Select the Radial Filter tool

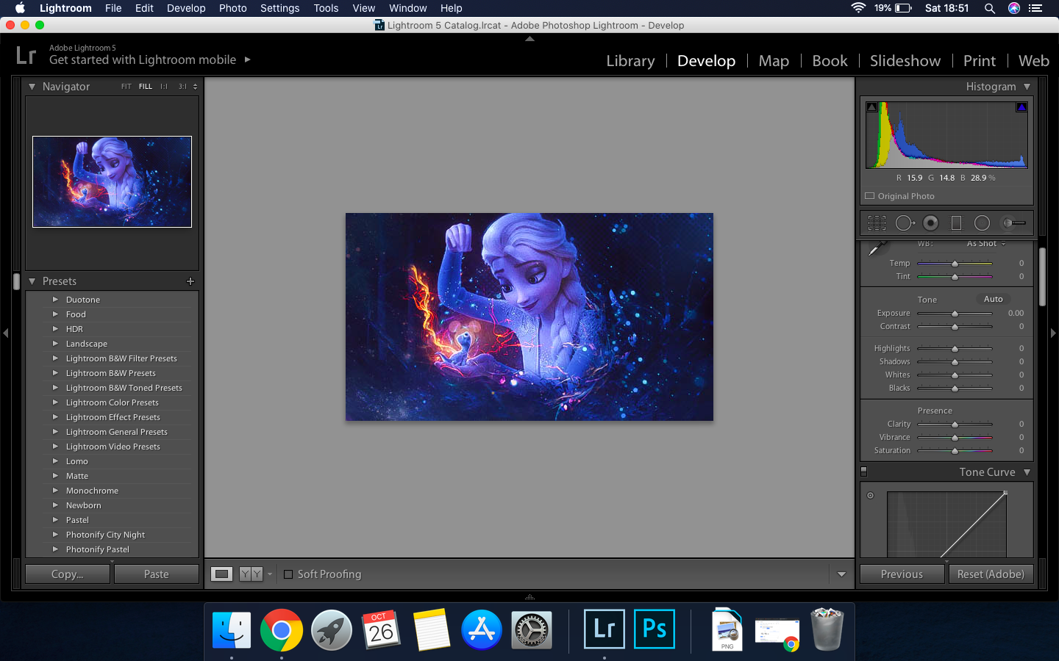[982, 223]
